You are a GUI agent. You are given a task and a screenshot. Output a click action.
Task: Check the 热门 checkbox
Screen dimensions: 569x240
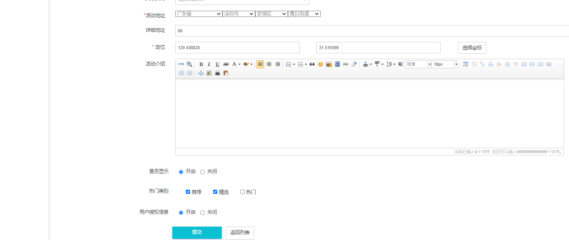243,192
